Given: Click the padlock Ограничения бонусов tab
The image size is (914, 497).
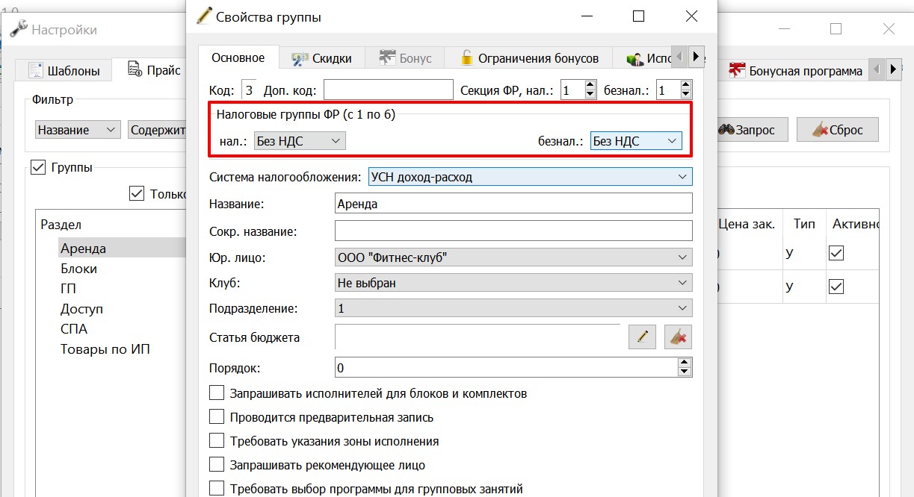Looking at the screenshot, I should point(529,58).
